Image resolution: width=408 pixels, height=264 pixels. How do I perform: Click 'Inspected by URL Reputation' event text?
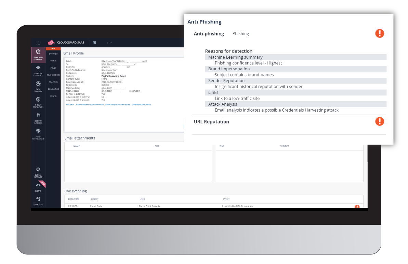pyautogui.click(x=237, y=206)
